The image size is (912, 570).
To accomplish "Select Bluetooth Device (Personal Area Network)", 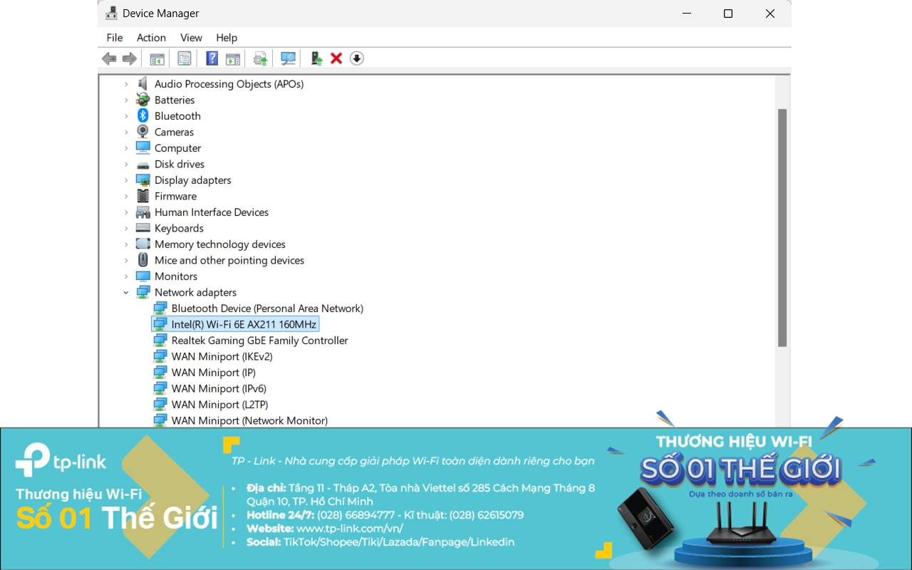I will tap(267, 309).
